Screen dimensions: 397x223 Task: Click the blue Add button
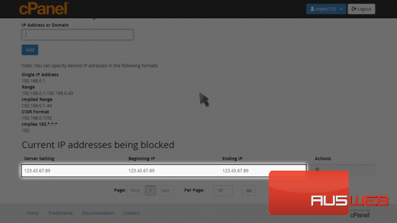coord(30,50)
